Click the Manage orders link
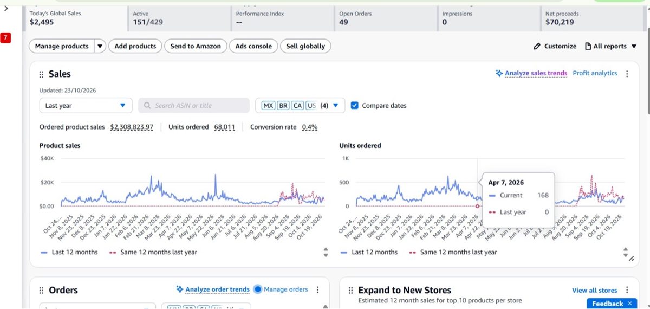 coord(285,289)
